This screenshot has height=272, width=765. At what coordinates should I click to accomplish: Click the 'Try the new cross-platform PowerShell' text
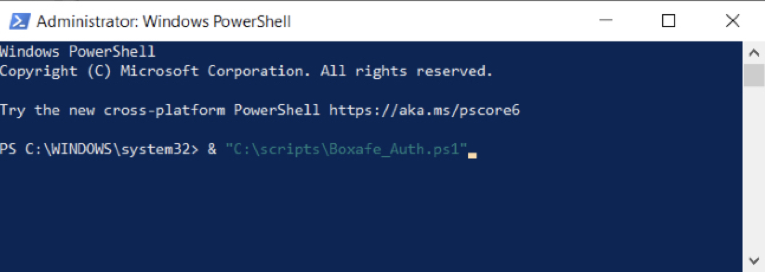(160, 110)
